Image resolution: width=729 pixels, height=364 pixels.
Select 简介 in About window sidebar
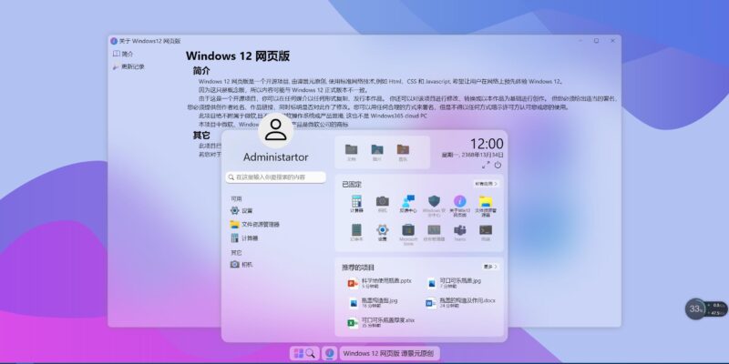coord(123,54)
